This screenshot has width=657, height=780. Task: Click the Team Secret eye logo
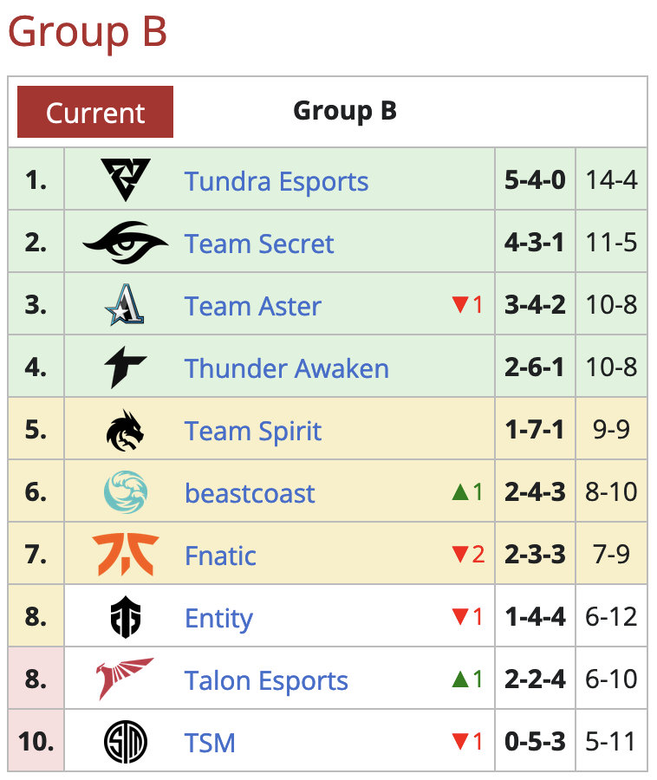[x=125, y=243]
